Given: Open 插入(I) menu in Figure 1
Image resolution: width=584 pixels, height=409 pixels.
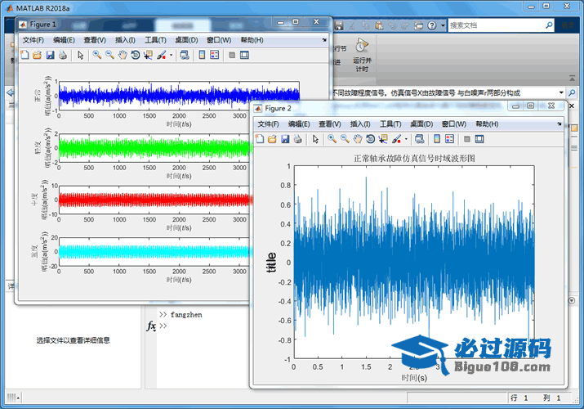Looking at the screenshot, I should (x=125, y=40).
